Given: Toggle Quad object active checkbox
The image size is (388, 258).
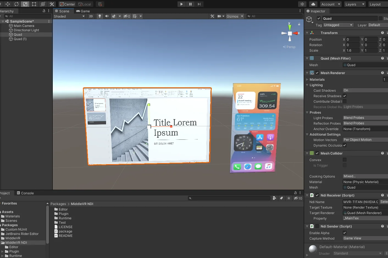Looking at the screenshot, I should pyautogui.click(x=319, y=18).
